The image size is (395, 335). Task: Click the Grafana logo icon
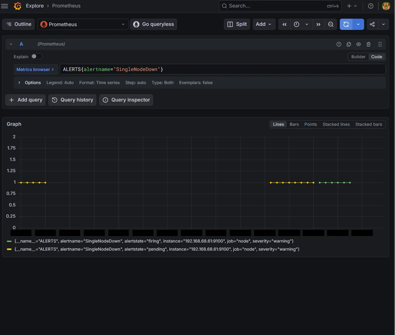coord(18,6)
